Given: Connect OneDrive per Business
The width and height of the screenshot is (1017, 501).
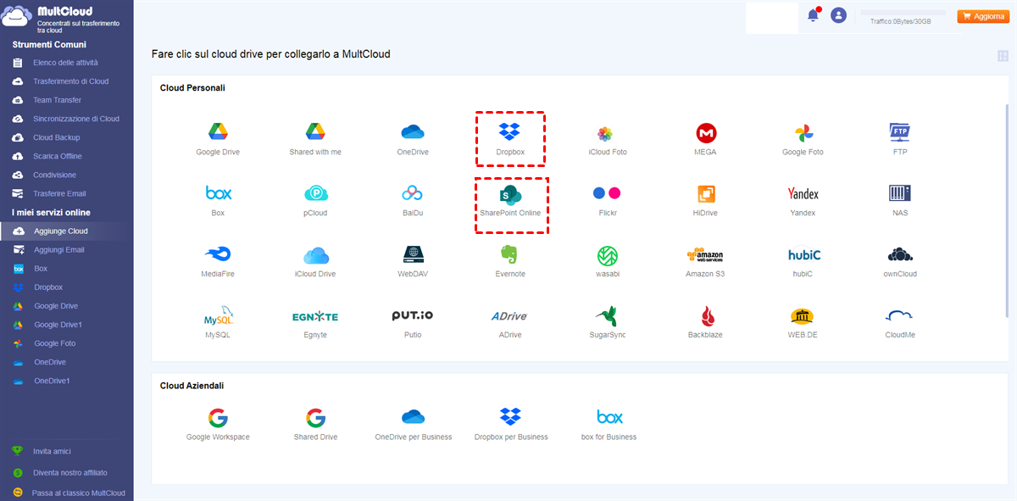Looking at the screenshot, I should coord(413,417).
